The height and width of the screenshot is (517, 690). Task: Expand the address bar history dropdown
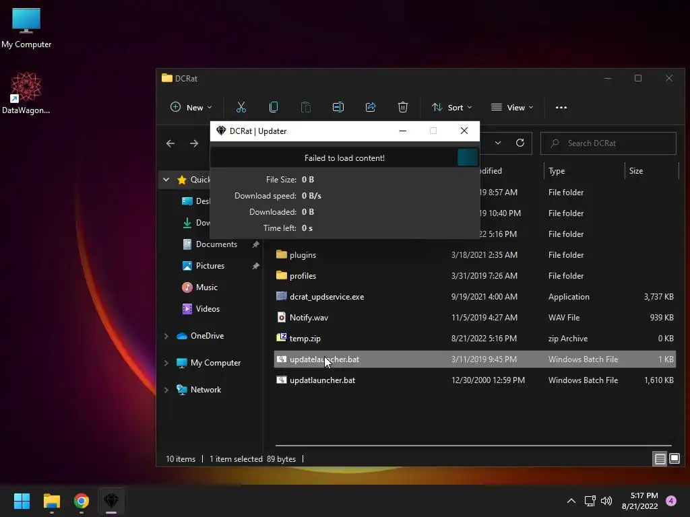pos(498,143)
